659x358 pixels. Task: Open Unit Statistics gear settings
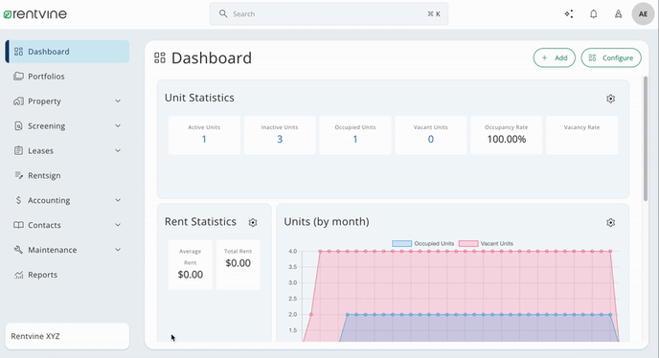[x=610, y=99]
